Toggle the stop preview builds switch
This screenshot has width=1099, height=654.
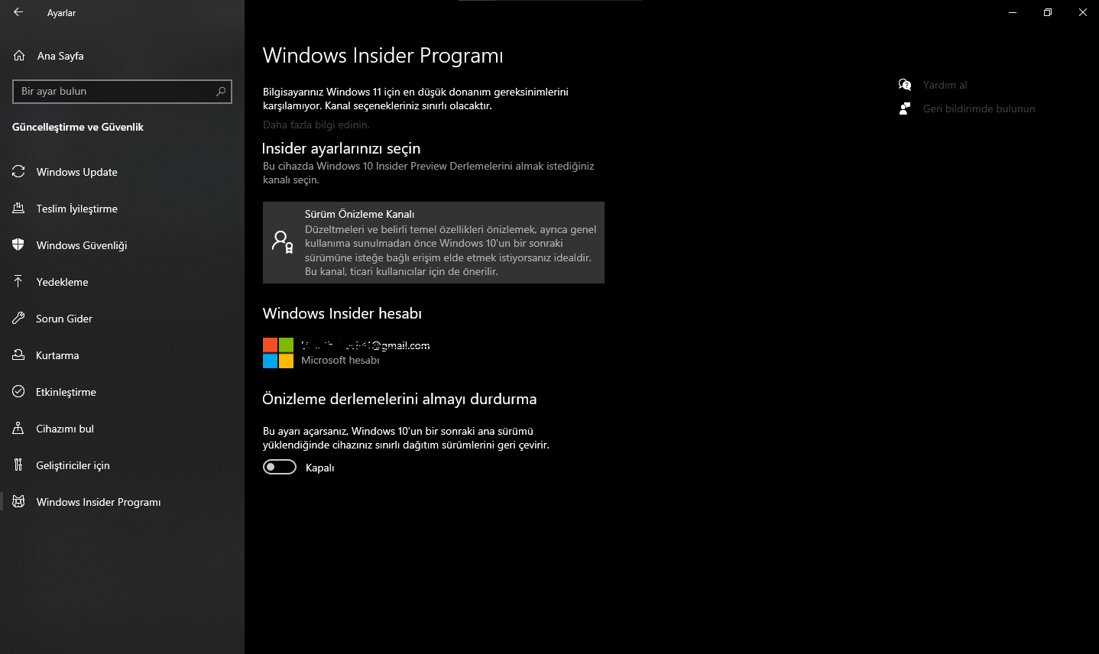[x=280, y=467]
